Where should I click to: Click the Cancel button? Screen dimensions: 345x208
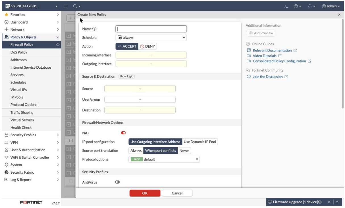[x=177, y=193]
